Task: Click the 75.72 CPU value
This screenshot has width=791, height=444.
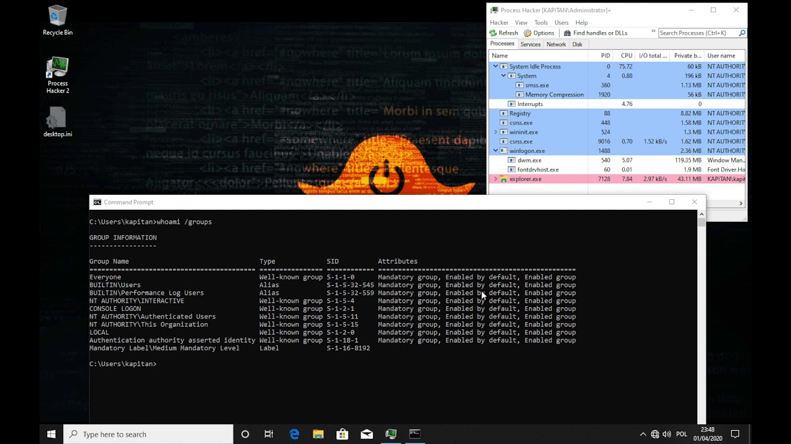Action: tap(625, 67)
